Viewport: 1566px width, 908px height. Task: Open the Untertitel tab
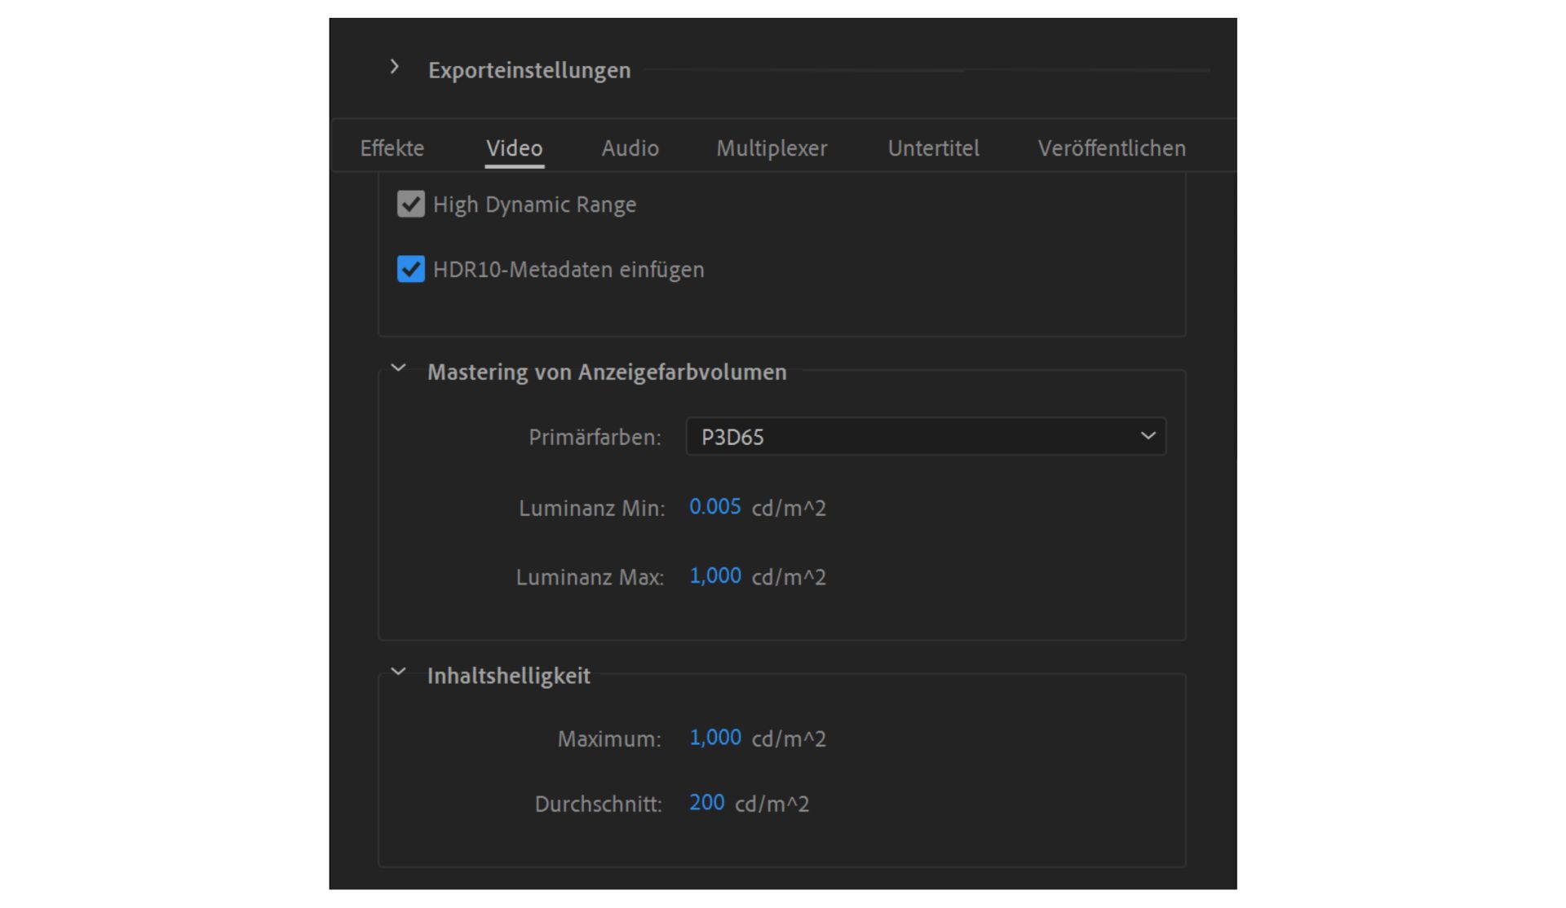(933, 148)
